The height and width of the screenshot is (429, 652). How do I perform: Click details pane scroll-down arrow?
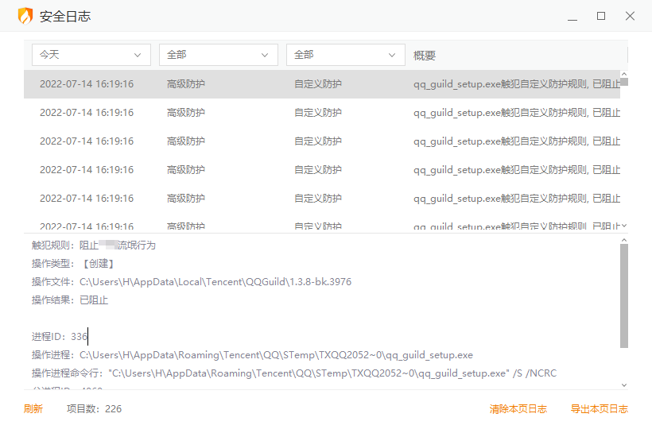624,385
